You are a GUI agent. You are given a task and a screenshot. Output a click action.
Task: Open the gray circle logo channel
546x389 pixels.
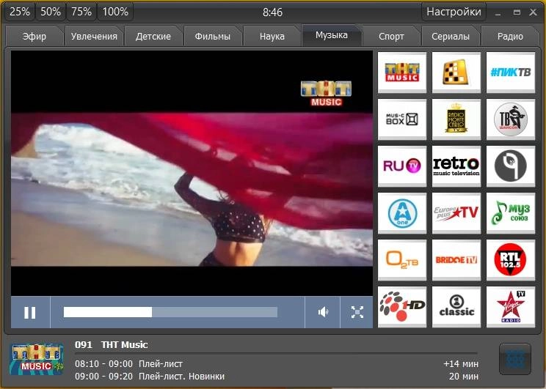(511, 166)
